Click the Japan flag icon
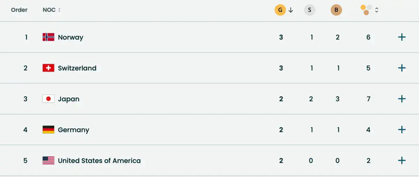 point(48,99)
